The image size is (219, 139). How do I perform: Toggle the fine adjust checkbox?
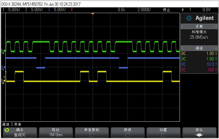coord(127,135)
